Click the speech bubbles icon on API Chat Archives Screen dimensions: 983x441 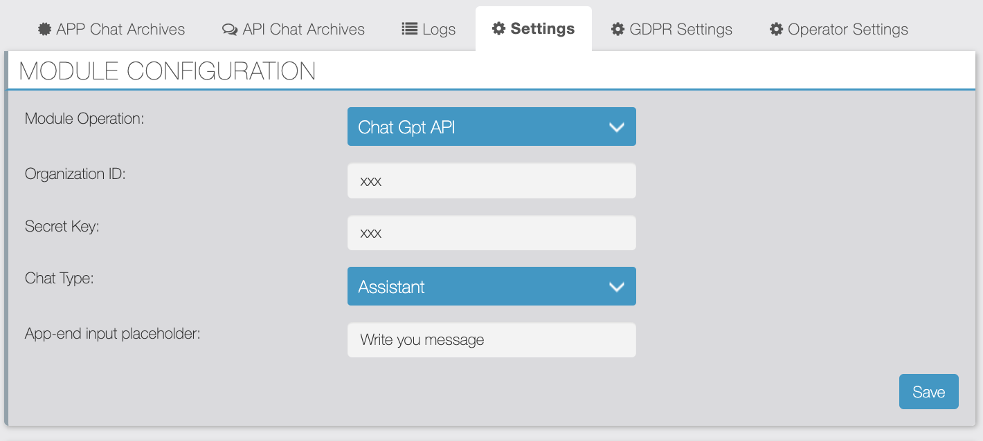[x=229, y=29]
